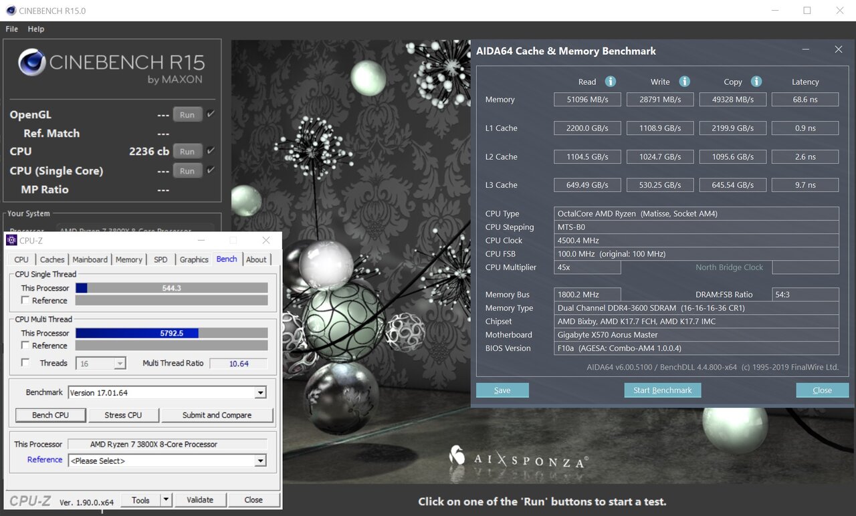Screen dimensions: 856x516
Task: Click Start Benchmark in AIDA64
Action: tap(663, 390)
